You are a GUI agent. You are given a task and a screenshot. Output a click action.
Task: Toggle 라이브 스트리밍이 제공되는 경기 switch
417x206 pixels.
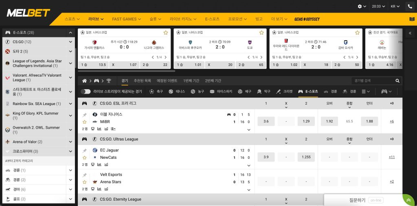coord(86,92)
